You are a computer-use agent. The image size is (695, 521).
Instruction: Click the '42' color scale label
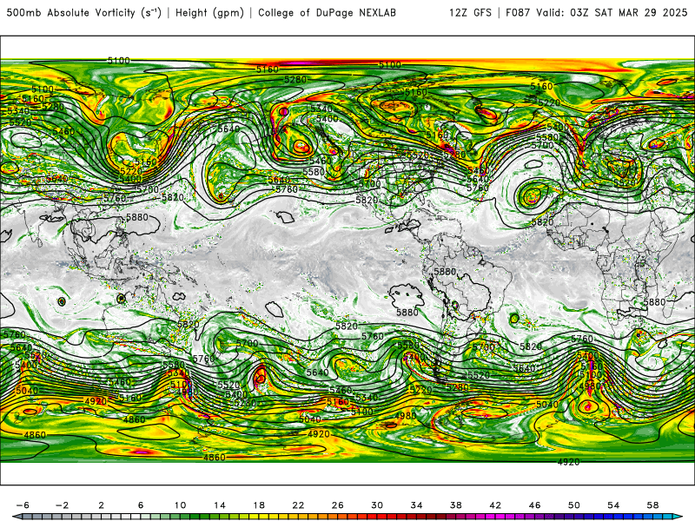click(x=495, y=505)
